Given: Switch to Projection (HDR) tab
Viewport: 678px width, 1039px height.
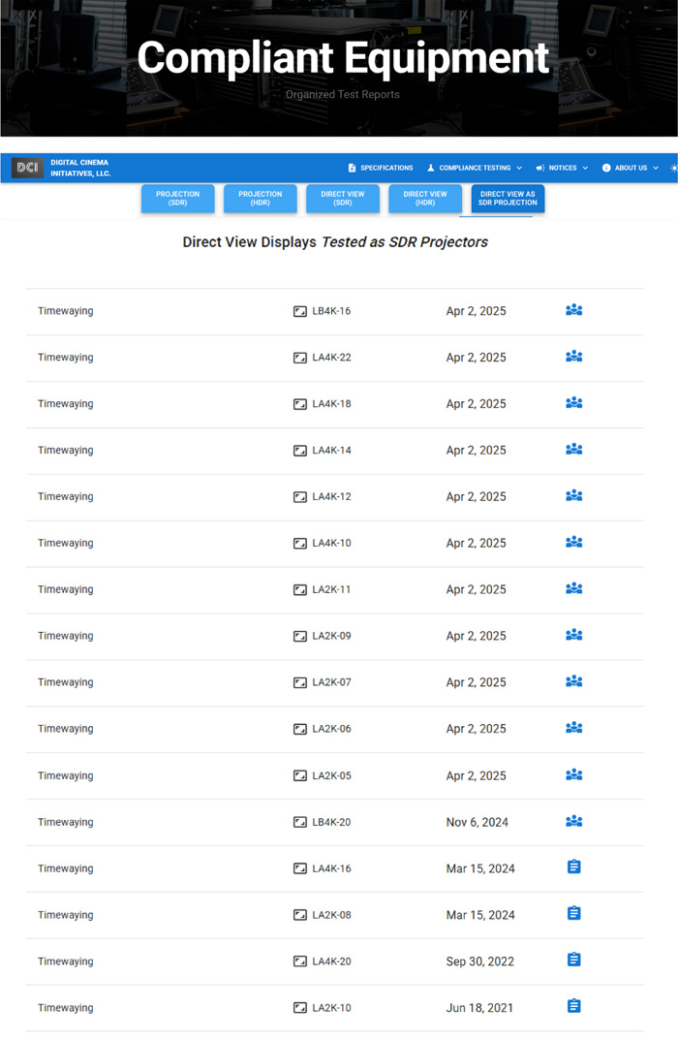Looking at the screenshot, I should [x=261, y=199].
